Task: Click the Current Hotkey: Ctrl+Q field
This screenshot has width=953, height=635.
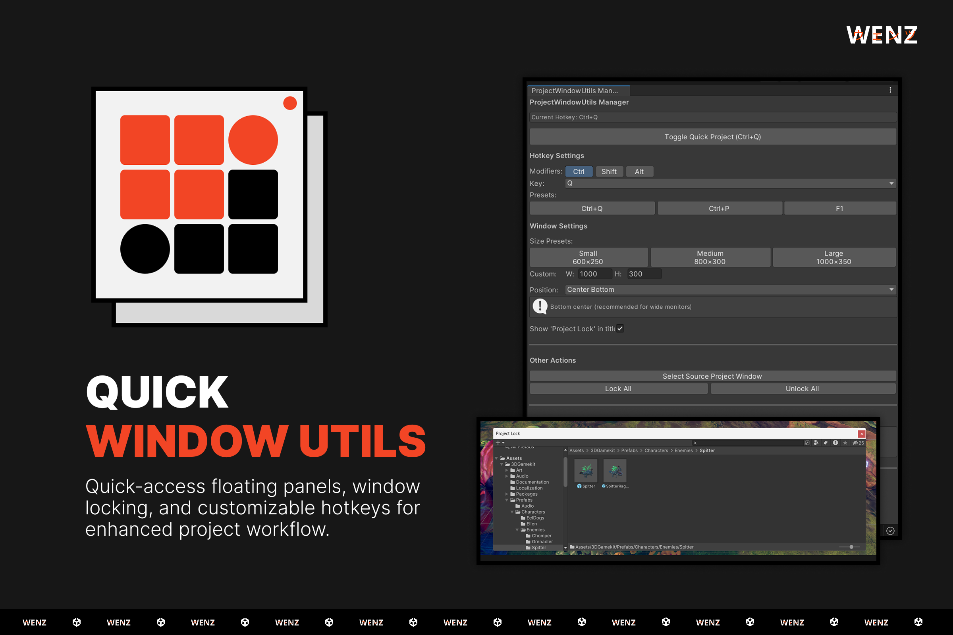Action: pyautogui.click(x=713, y=117)
